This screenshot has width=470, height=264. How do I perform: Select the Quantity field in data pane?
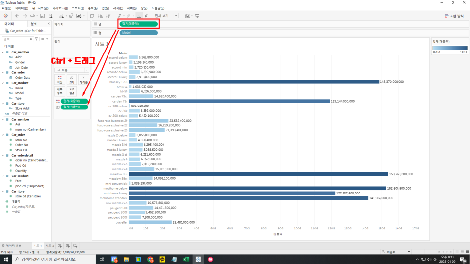(x=21, y=171)
